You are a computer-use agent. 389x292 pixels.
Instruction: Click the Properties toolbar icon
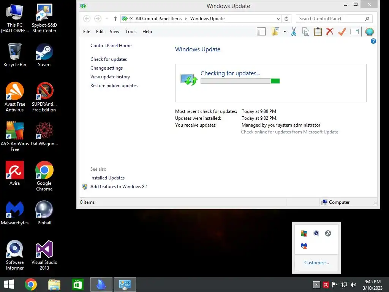pos(354,32)
